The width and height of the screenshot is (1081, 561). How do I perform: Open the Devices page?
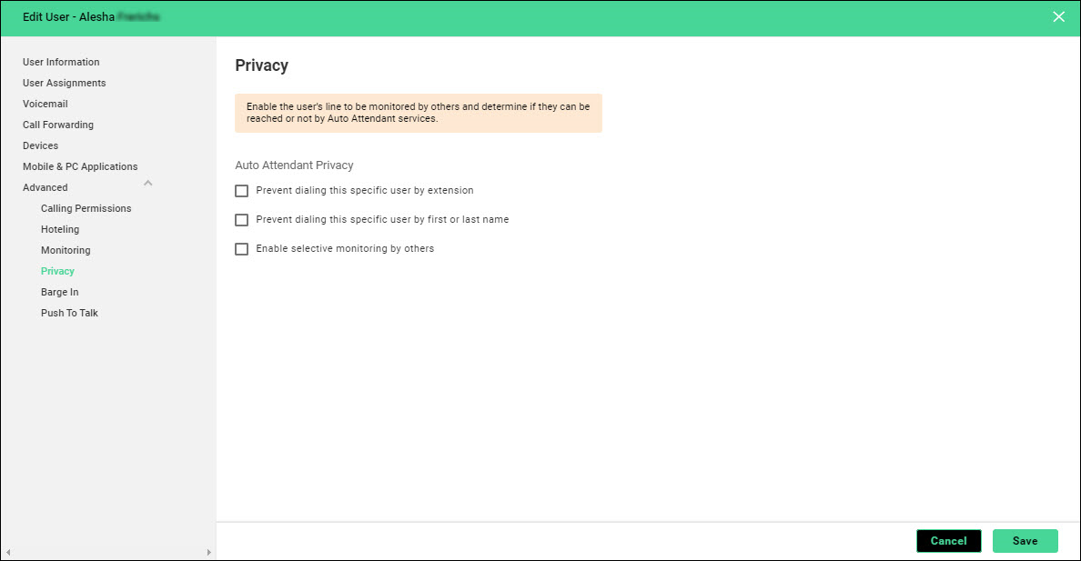(40, 145)
